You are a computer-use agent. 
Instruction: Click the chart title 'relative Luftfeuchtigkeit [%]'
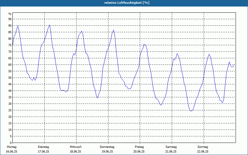tap(127, 3)
